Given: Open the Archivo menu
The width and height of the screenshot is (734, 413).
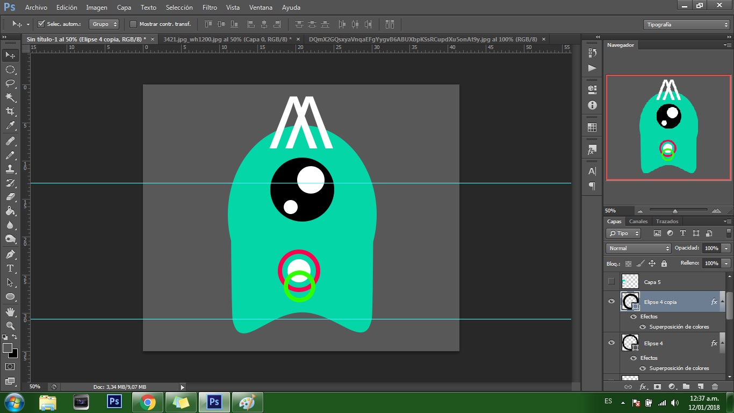Looking at the screenshot, I should 36,8.
